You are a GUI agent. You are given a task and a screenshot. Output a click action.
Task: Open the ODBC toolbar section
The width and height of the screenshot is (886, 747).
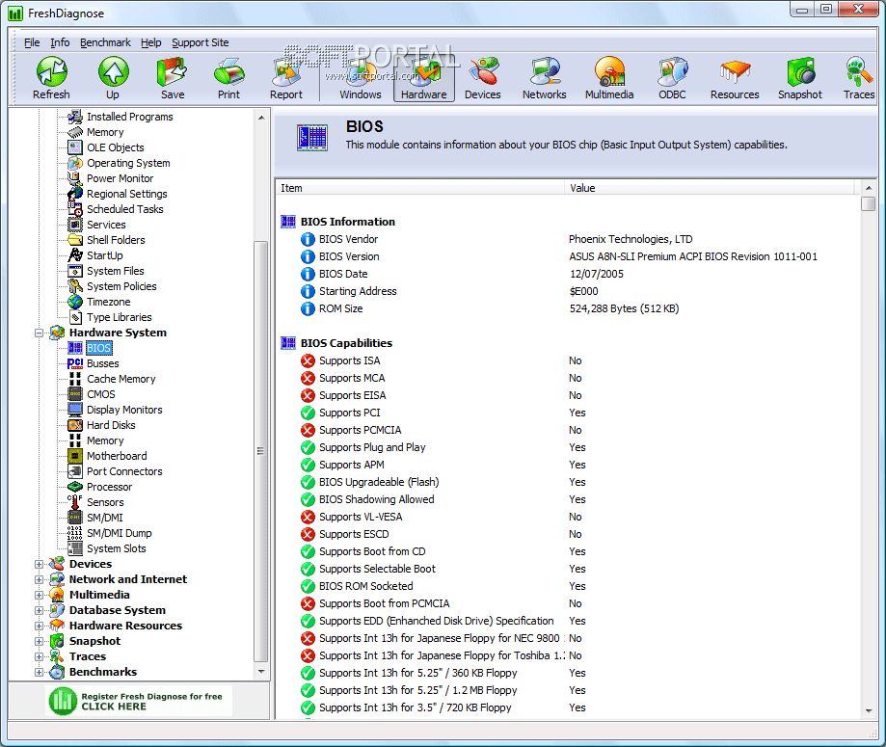pos(672,78)
